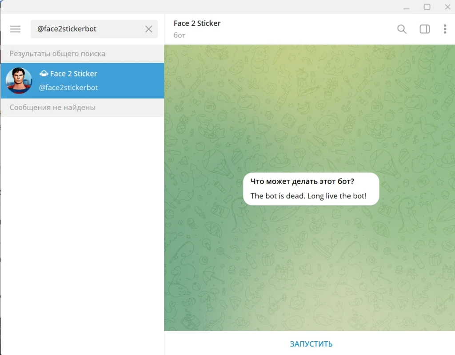Click the @face2stickerbot search input
Screen dimensions: 455x355
(x=94, y=29)
